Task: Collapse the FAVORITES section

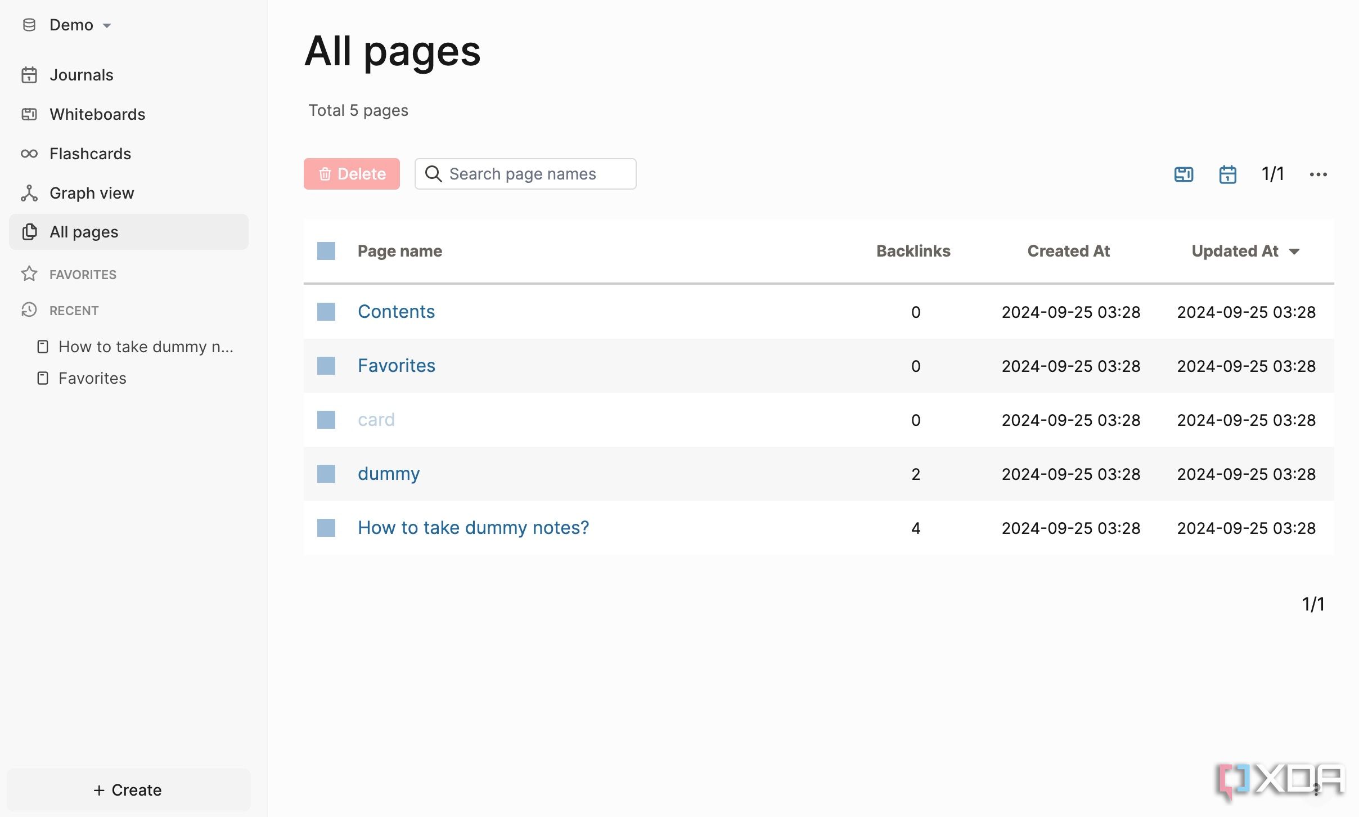Action: click(x=83, y=275)
